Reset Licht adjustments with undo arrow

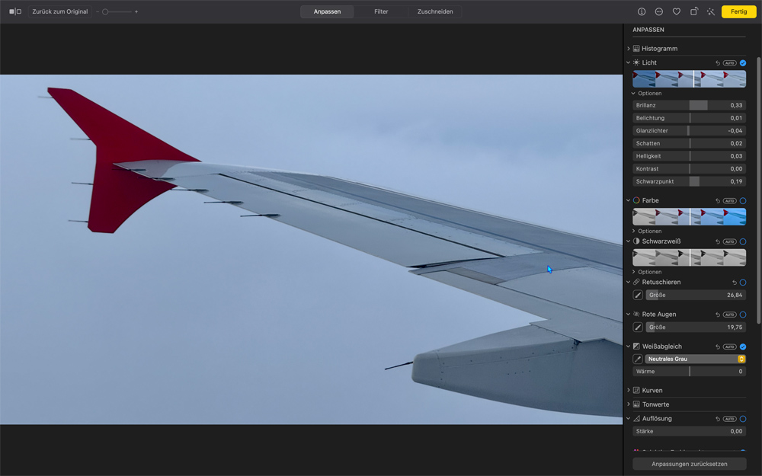pos(717,63)
